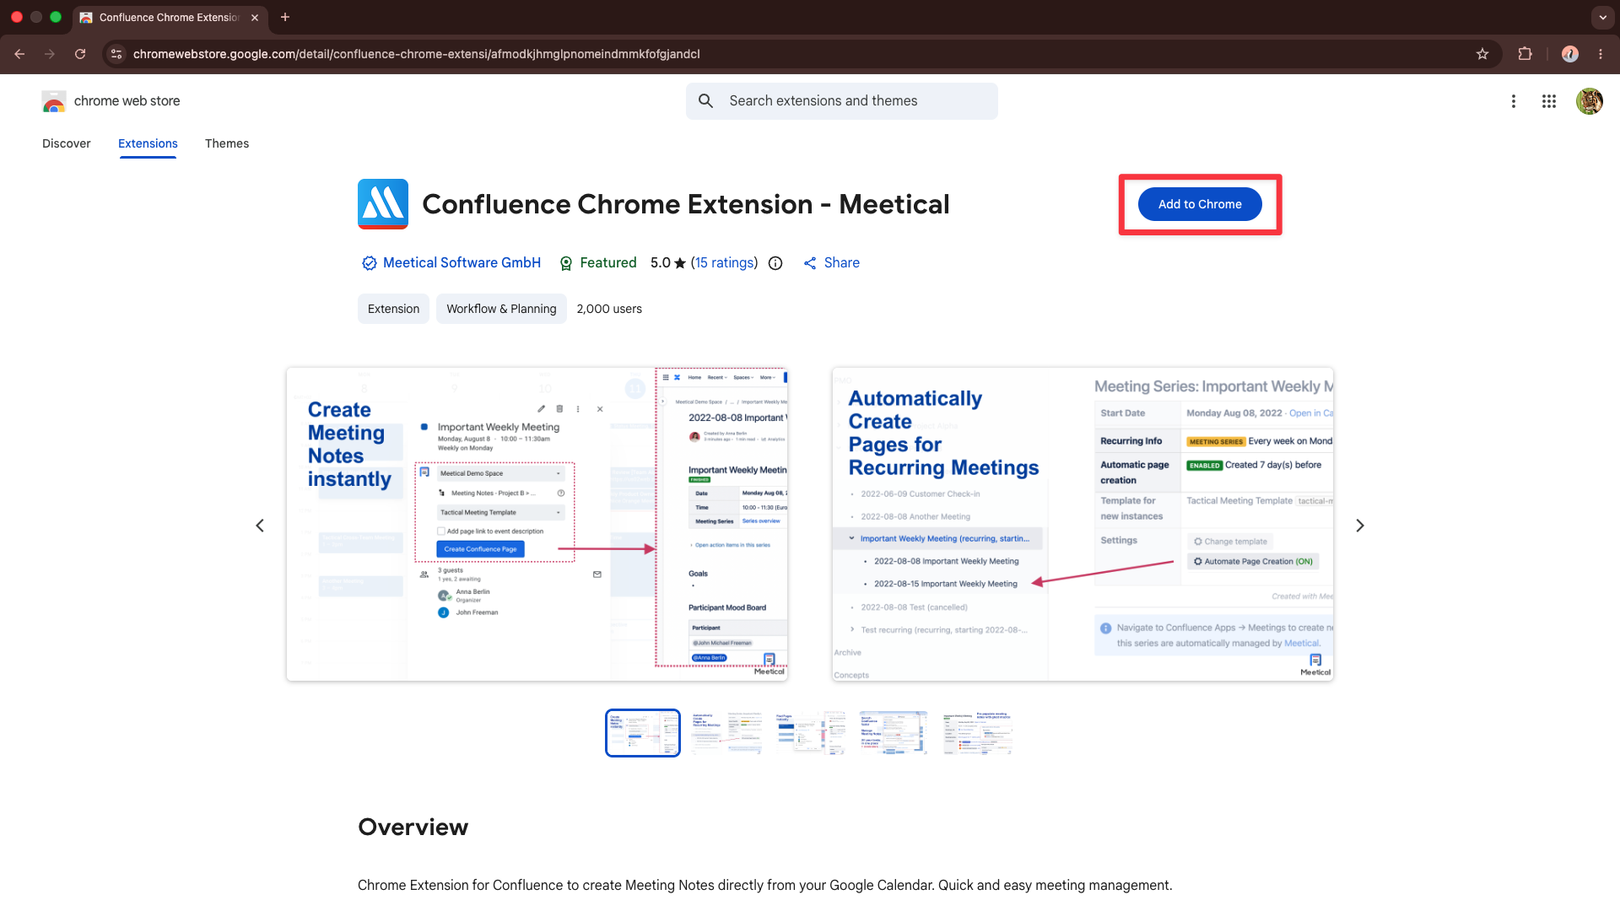Open the Google account avatar
The height and width of the screenshot is (911, 1620).
click(1590, 101)
